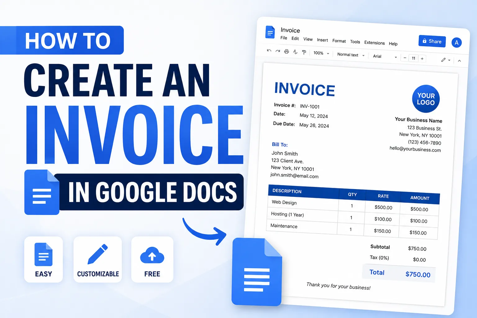Click the large Docs icon beside IN GOOGLE DOCS
477x318 pixels.
(x=42, y=192)
